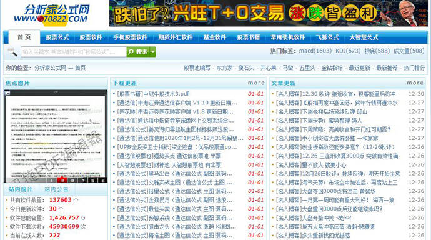Open the 股票池编写 quick link
Image resolution: width=431 pixels, height=240 pixels.
point(197,68)
